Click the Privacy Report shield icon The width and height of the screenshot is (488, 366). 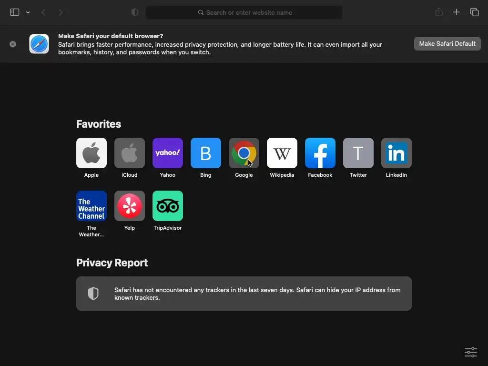(93, 294)
